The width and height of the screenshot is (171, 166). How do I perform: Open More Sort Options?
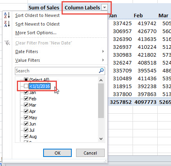[x=36, y=33]
